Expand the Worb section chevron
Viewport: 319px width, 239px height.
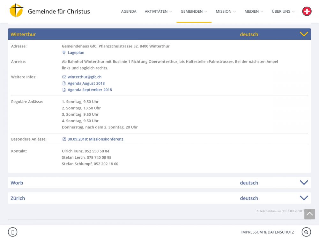point(304,183)
